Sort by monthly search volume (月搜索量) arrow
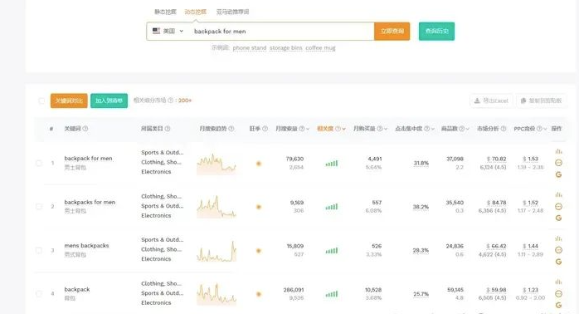This screenshot has height=314, width=579. pyautogui.click(x=308, y=129)
